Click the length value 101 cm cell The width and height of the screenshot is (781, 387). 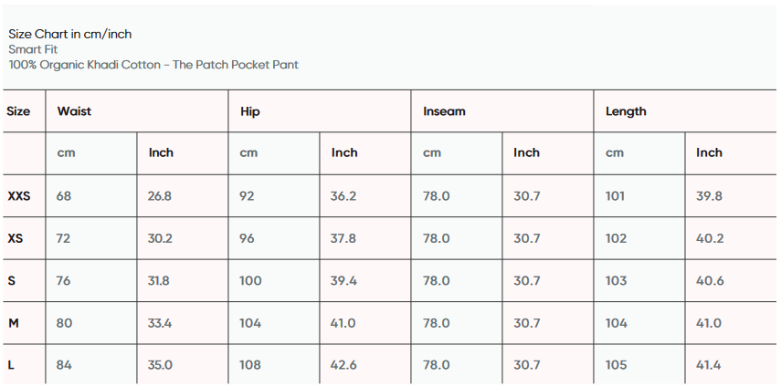(x=616, y=196)
